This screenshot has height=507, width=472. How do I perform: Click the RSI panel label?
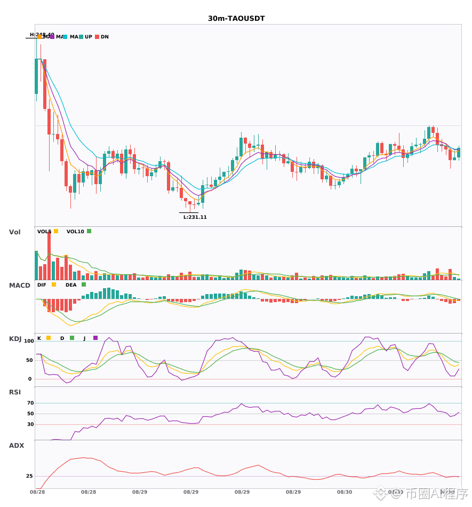(15, 392)
